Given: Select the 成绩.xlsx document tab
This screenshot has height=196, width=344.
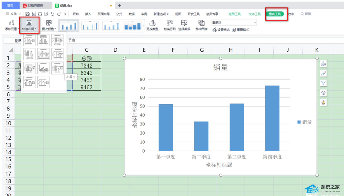Looking at the screenshot, I should click(x=84, y=5).
